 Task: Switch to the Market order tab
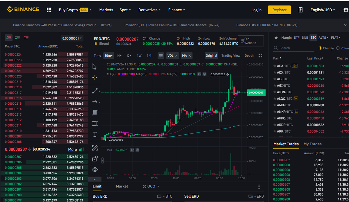click(x=122, y=186)
